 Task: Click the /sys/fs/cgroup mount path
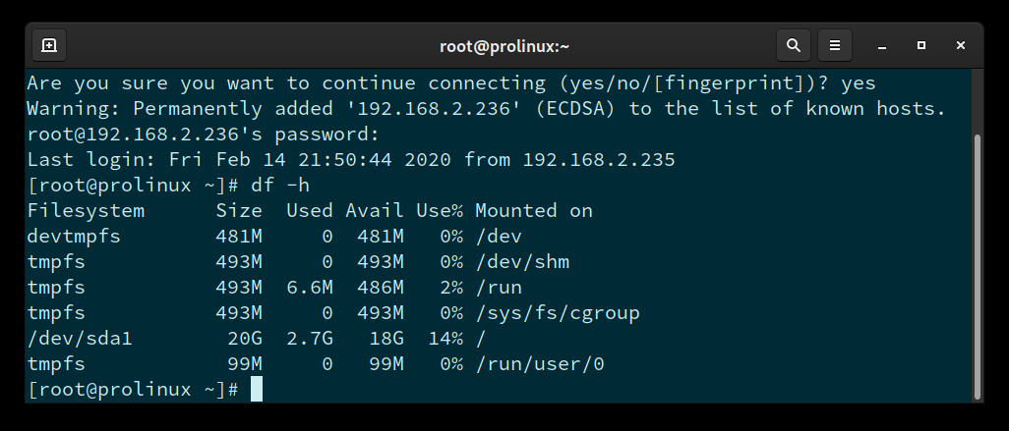point(558,313)
